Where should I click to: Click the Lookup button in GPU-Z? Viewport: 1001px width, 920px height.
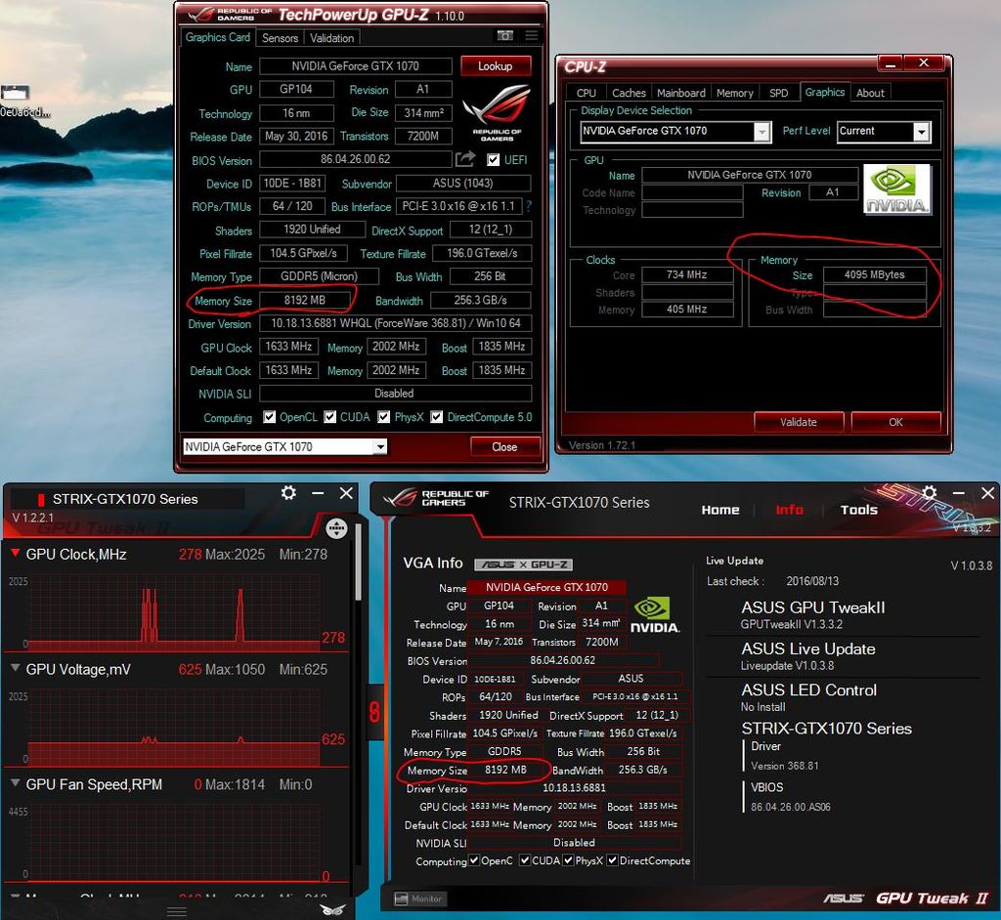(x=496, y=65)
